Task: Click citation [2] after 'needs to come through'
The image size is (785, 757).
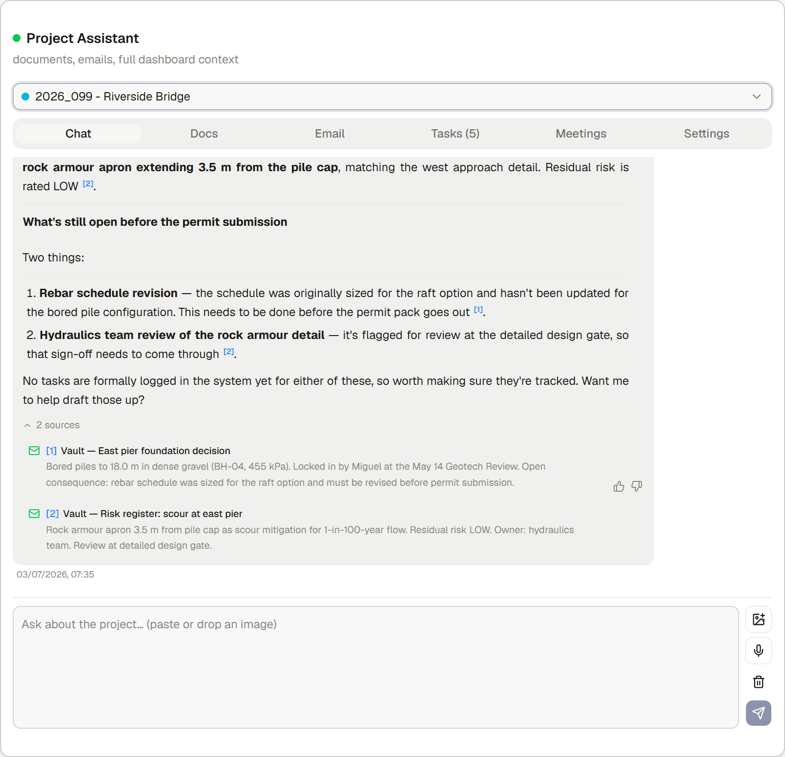Action: (x=229, y=352)
